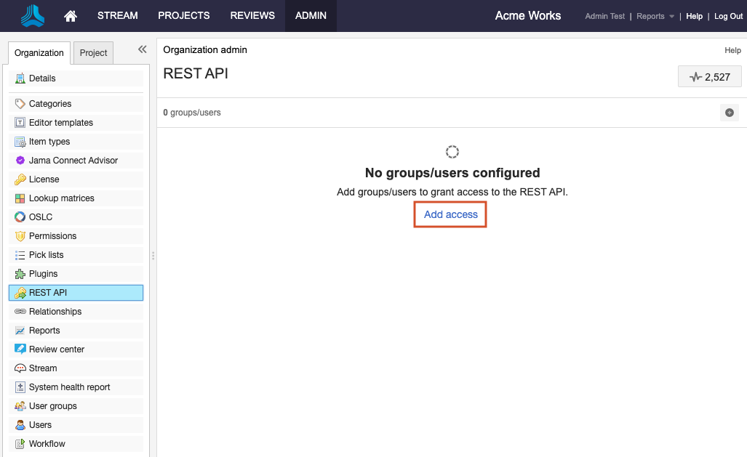Collapse the left admin panel
Image resolution: width=747 pixels, height=457 pixels.
click(142, 49)
